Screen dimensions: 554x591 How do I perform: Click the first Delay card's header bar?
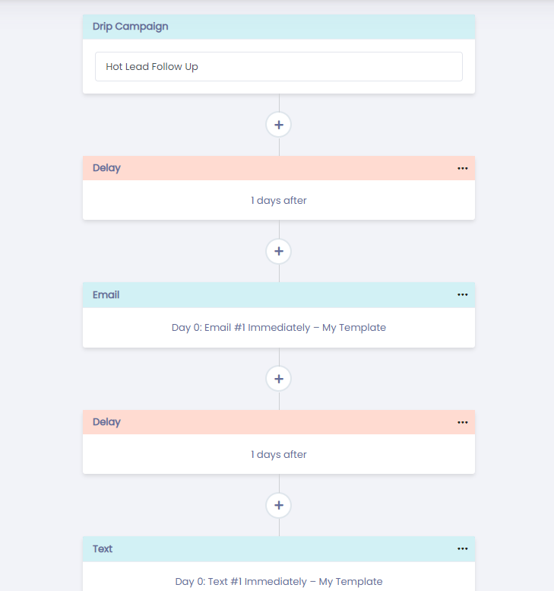click(x=279, y=168)
